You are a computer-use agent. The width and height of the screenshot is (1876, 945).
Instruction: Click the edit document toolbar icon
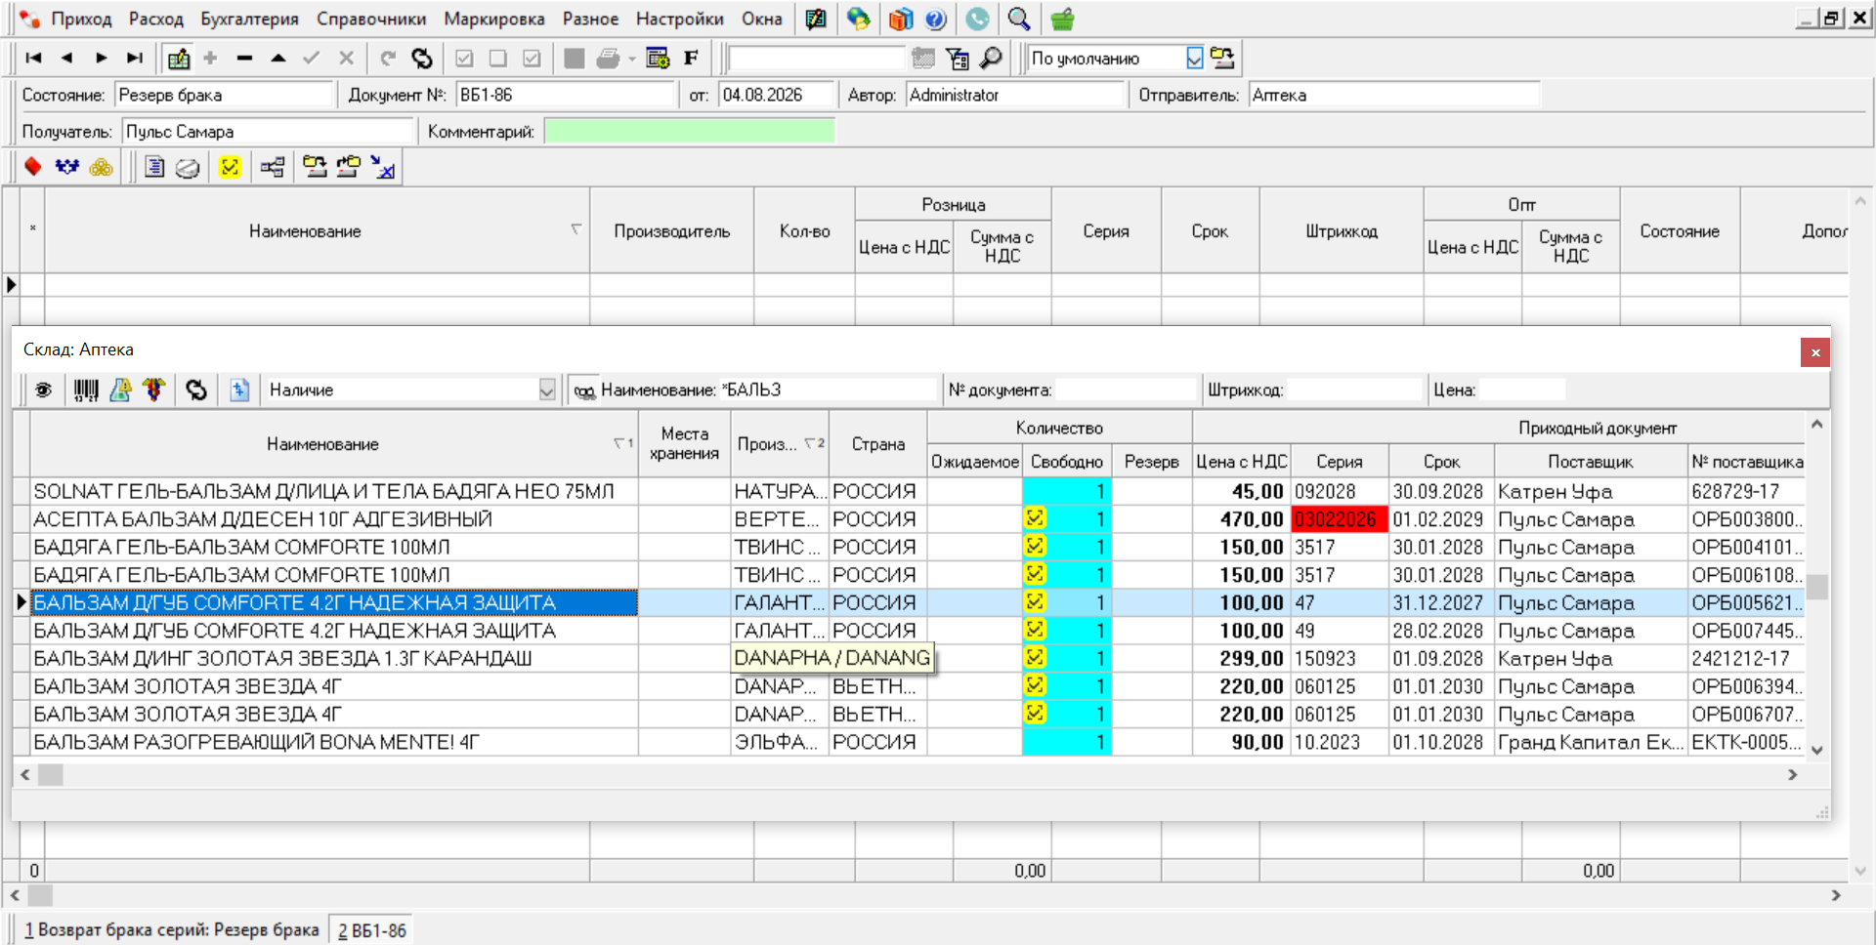(179, 59)
